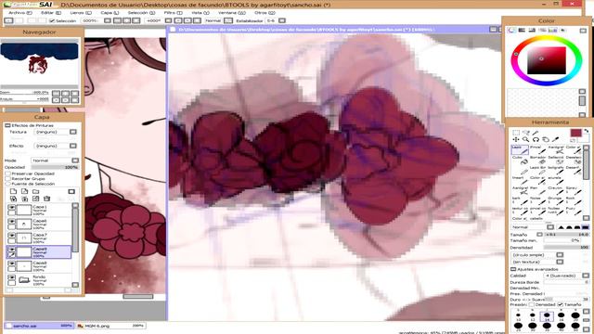Screen dimensions: 594x334
Task: Enable Preservar Opacidad checkbox
Action: coord(8,173)
